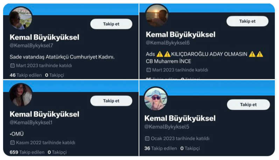
Task: Follow the @KemalBykyksel1 account
Action: click(x=111, y=101)
